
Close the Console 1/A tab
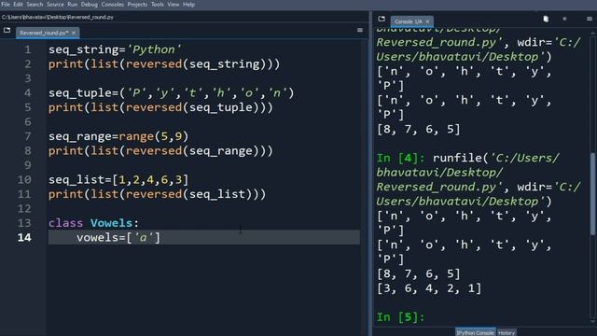[427, 21]
